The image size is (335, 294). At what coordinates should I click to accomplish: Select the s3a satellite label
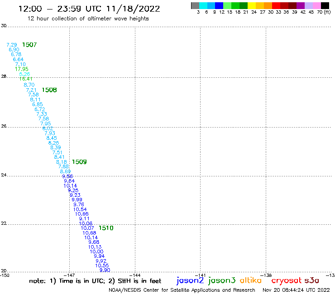click(311, 280)
